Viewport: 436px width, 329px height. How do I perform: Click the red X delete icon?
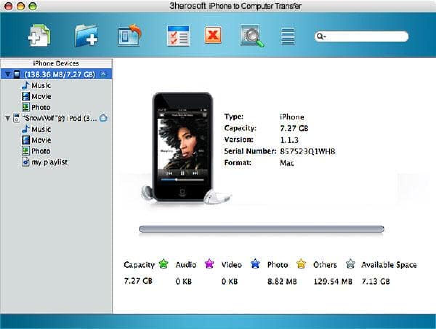213,35
